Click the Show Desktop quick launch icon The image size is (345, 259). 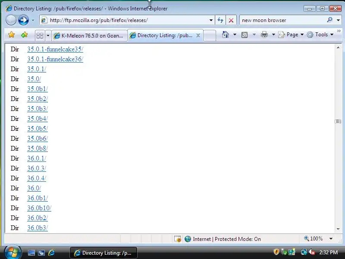31,253
